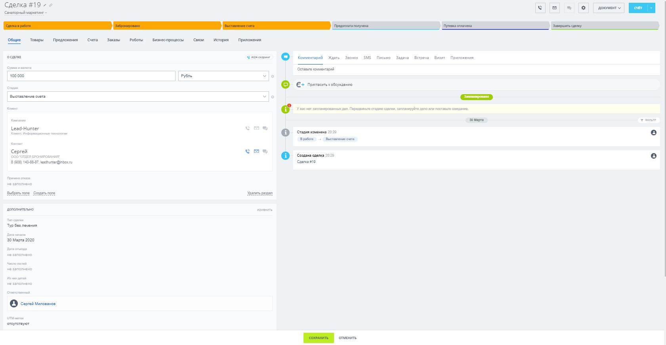
Task: Click the ОТМЕНИТЬ button
Action: (347, 338)
